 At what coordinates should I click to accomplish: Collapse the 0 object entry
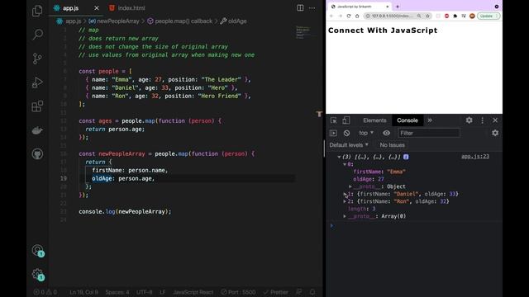click(345, 164)
